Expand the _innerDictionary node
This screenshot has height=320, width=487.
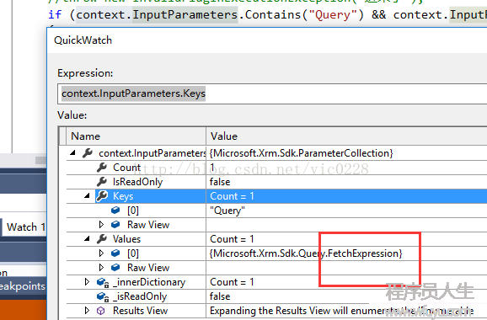[x=87, y=281]
